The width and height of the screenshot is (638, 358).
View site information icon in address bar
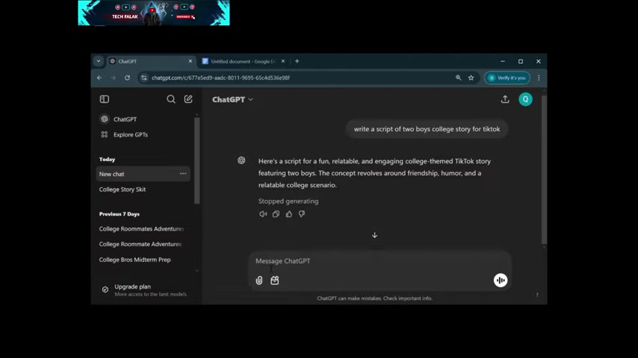click(144, 78)
